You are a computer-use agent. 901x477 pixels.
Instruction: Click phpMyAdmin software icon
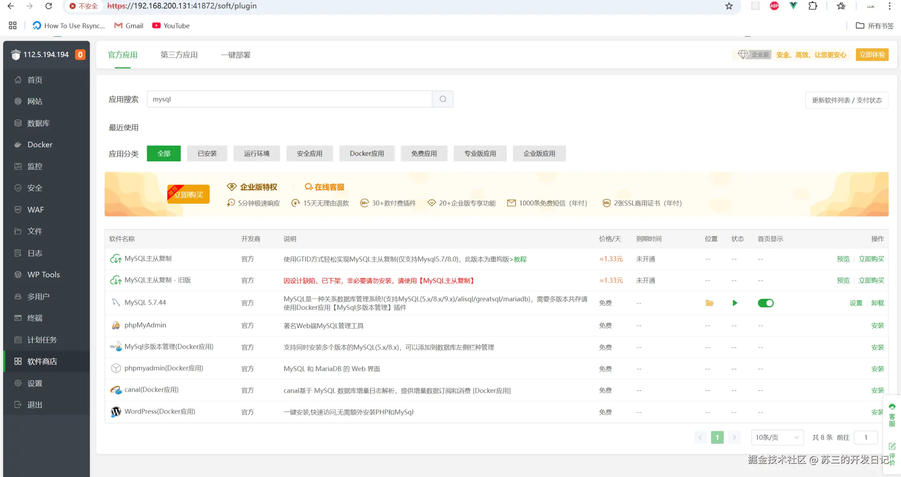[x=116, y=325]
